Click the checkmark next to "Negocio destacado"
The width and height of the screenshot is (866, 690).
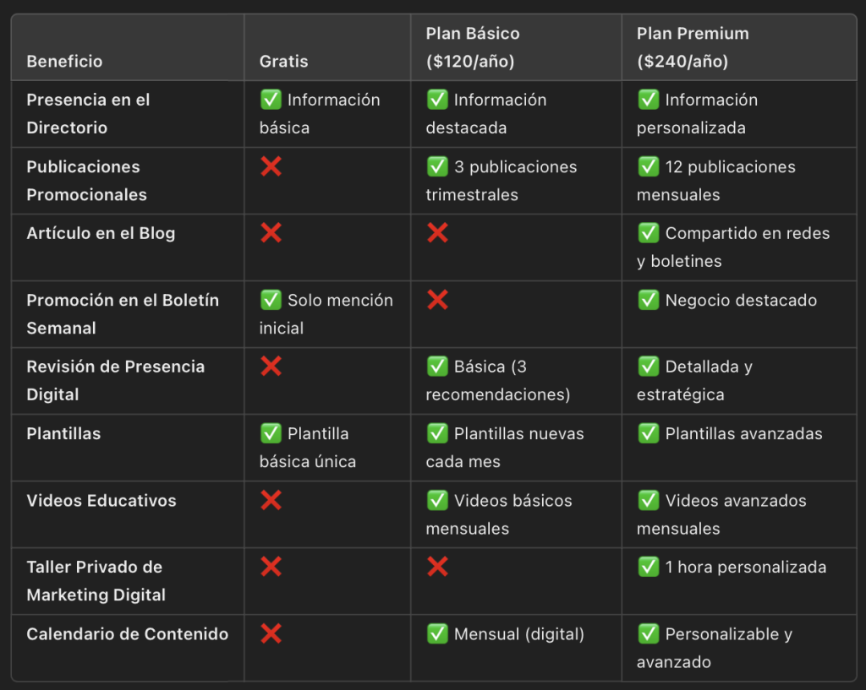[x=648, y=300]
